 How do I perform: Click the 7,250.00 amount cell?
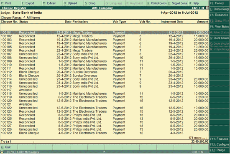tap(202, 97)
